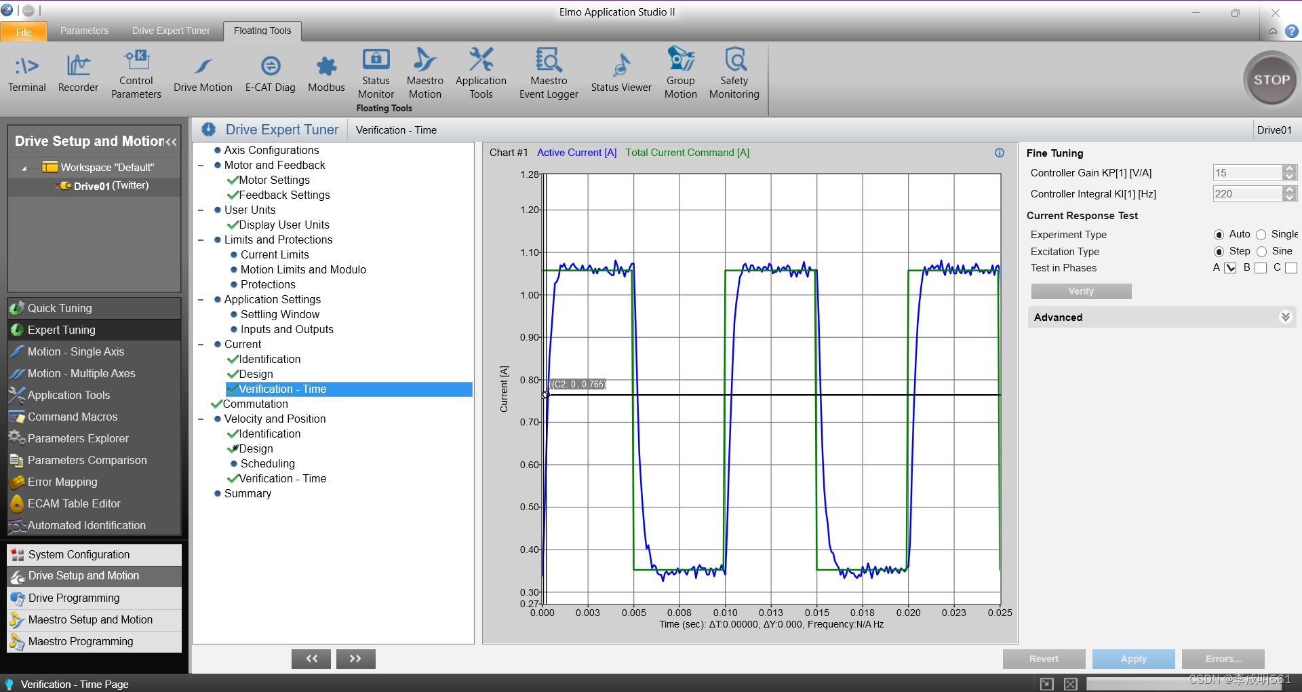Open Drive Programming section
The image size is (1302, 692).
pyautogui.click(x=94, y=598)
